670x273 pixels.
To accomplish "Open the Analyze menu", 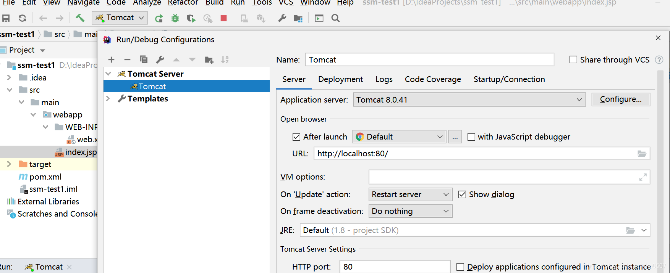I will pos(147,3).
